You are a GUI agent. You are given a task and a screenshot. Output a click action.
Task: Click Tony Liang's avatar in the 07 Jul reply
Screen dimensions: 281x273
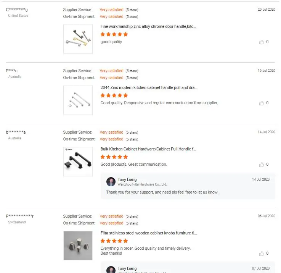(111, 270)
